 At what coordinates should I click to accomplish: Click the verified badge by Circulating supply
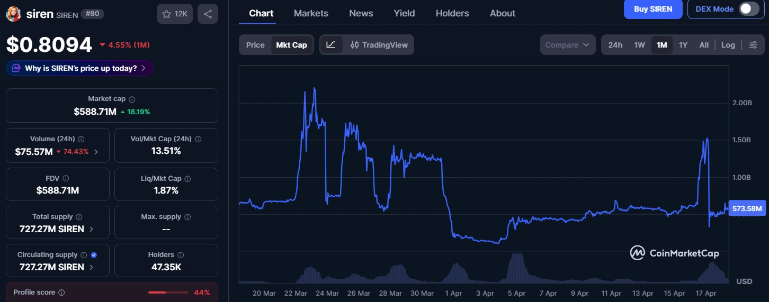[x=94, y=255]
